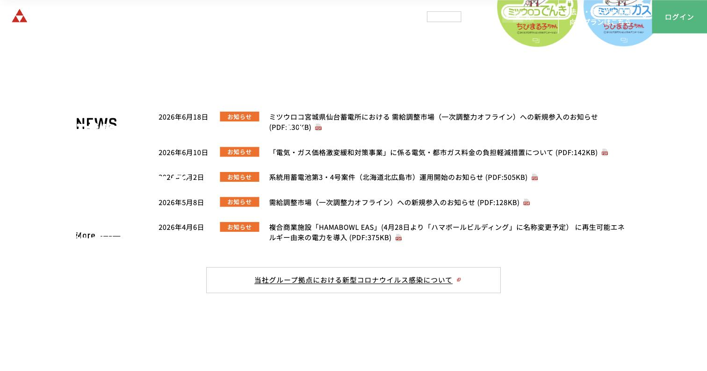Screen dimensions: 707x371
Task: Open PDF icon for 宮城県仙台蓄電所 notice
Action: (x=318, y=128)
